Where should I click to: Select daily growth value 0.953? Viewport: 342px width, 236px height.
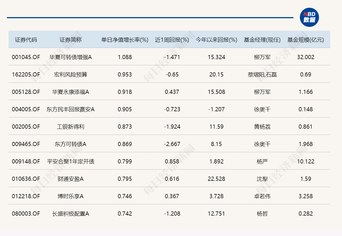125,75
